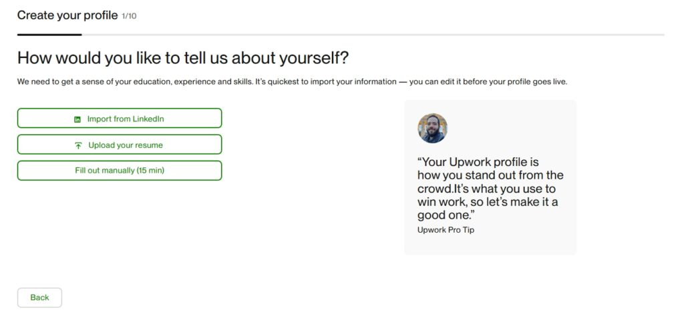Click the word 'yourself?' in heading
684x336 pixels.
pos(315,57)
